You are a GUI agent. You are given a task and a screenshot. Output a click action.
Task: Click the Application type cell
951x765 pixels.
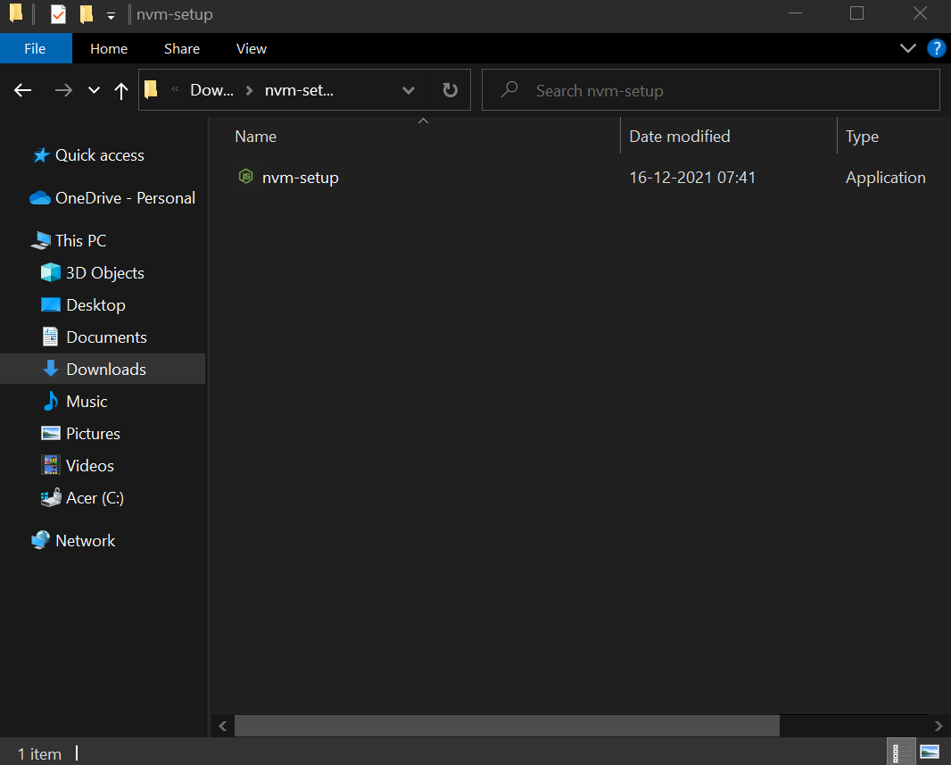[x=886, y=178]
